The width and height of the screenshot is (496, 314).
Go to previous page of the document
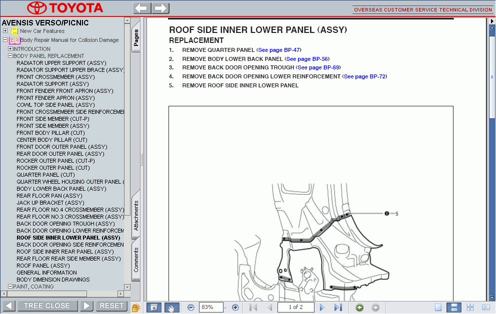coord(270,308)
